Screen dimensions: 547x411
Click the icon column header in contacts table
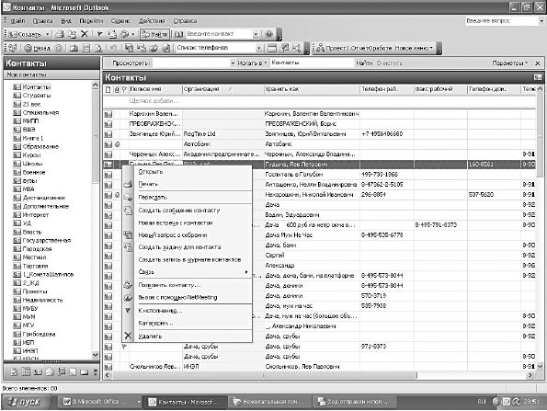(x=108, y=90)
